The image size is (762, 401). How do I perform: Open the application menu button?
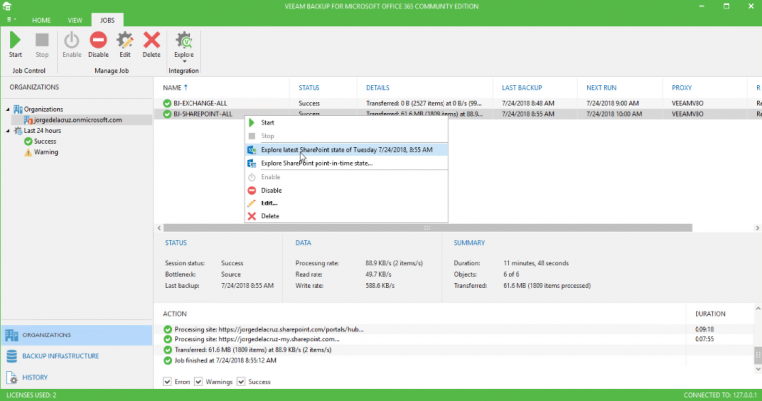pos(10,20)
